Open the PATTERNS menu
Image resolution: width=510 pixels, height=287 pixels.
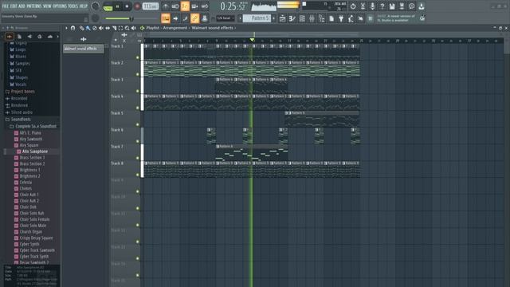pyautogui.click(x=33, y=6)
